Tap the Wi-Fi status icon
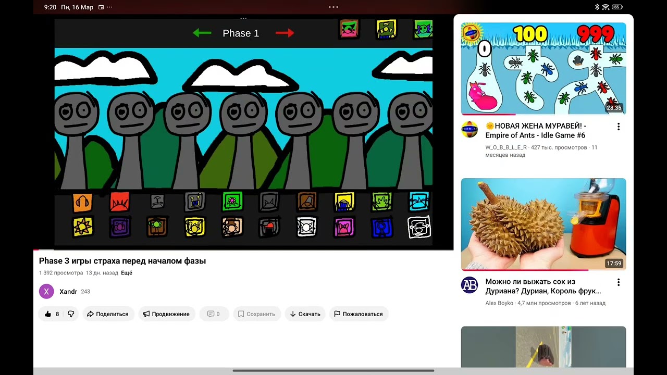 coord(606,7)
